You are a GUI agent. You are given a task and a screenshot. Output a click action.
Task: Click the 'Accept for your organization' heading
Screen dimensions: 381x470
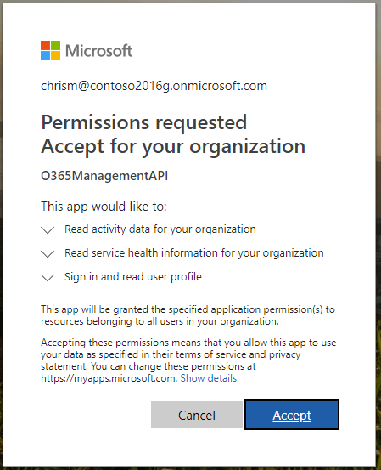pyautogui.click(x=173, y=147)
